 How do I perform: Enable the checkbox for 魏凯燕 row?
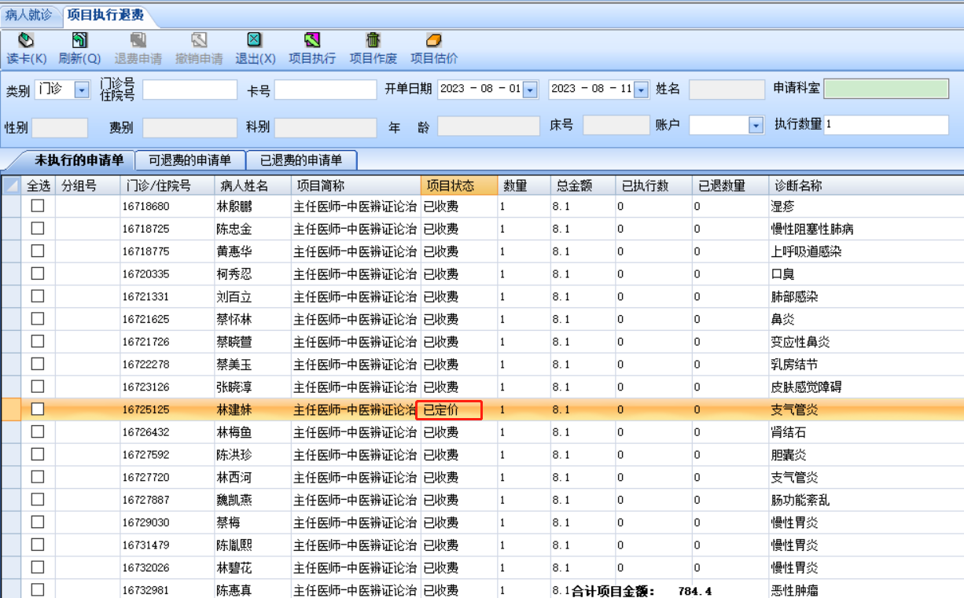pos(38,500)
